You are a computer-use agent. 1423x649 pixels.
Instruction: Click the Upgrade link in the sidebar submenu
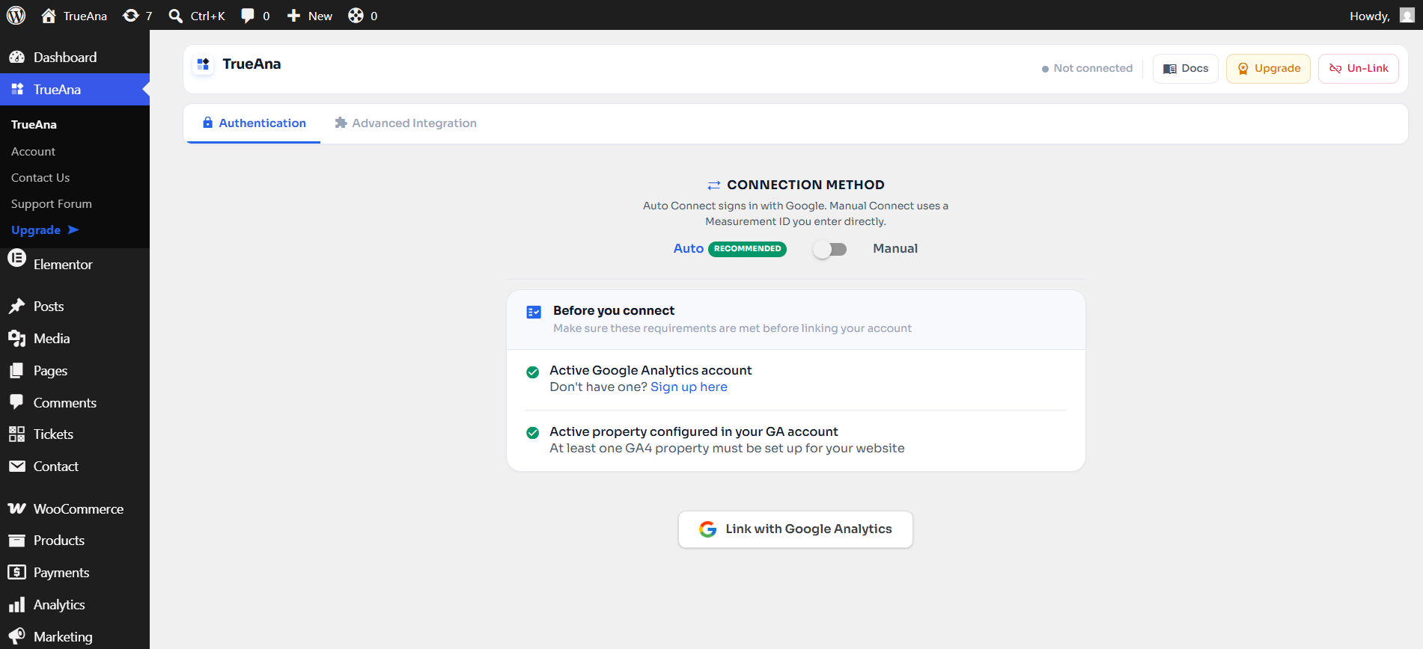pyautogui.click(x=45, y=230)
